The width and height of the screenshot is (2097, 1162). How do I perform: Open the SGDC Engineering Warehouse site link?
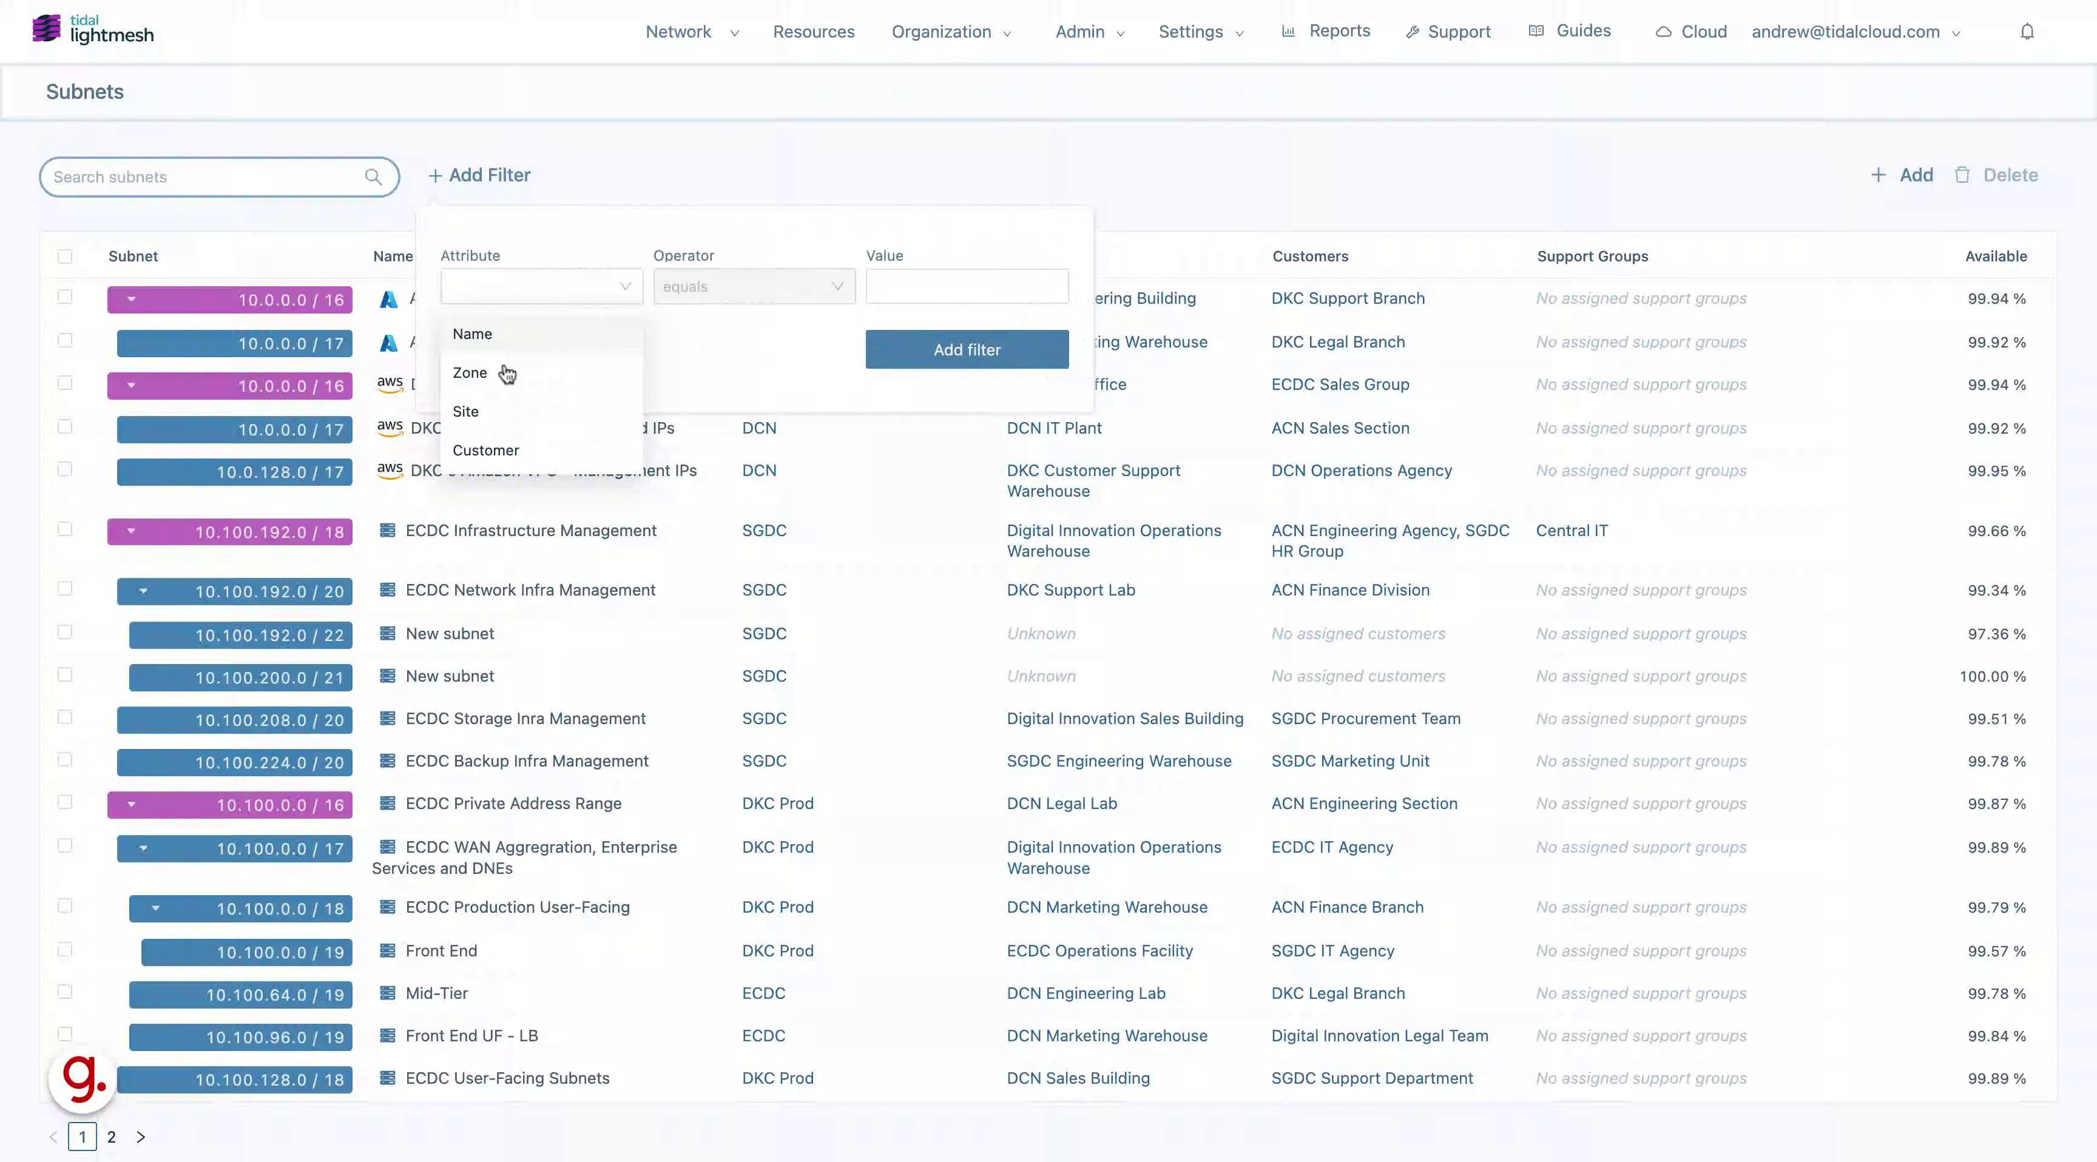pos(1119,761)
